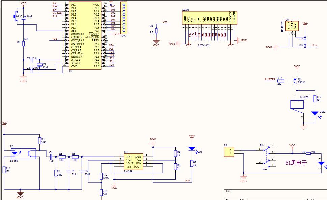Click the XTAL2 pin label on U1

click(x=76, y=60)
